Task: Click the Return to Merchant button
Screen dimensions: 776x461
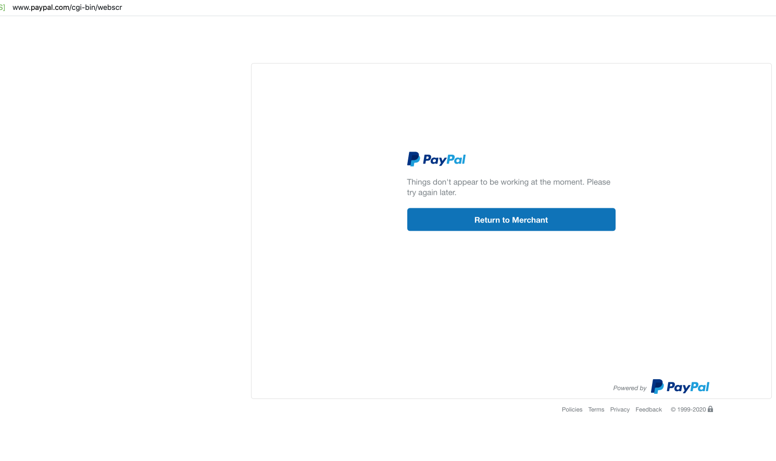Action: [x=511, y=219]
